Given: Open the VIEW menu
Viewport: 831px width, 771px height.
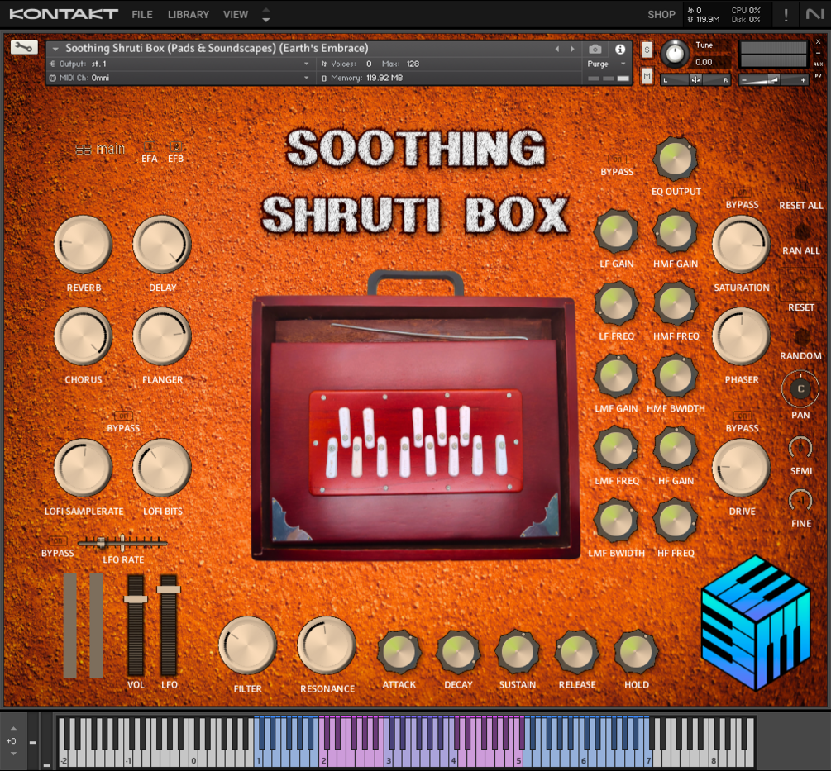Looking at the screenshot, I should pyautogui.click(x=236, y=14).
